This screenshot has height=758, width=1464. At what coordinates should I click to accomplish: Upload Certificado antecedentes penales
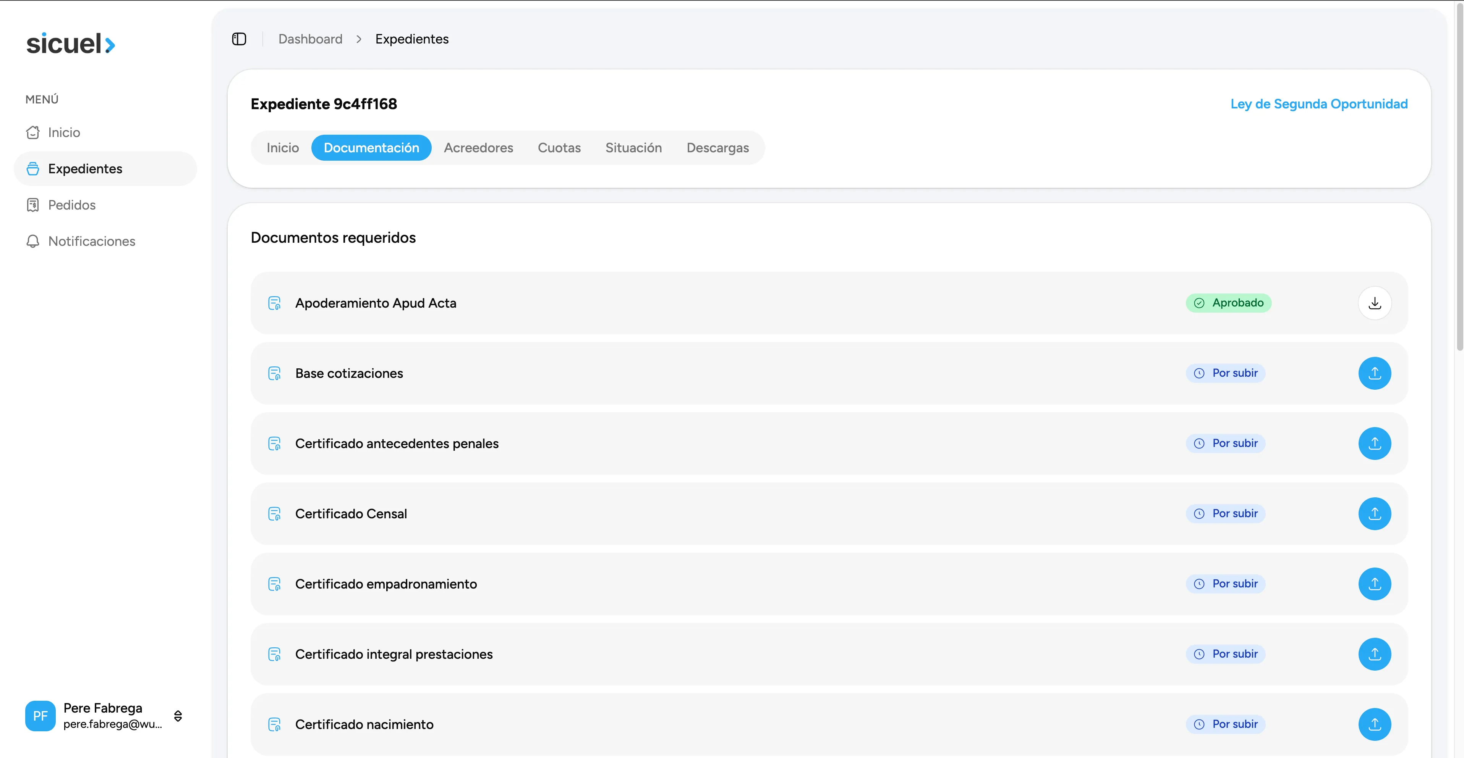click(1375, 444)
